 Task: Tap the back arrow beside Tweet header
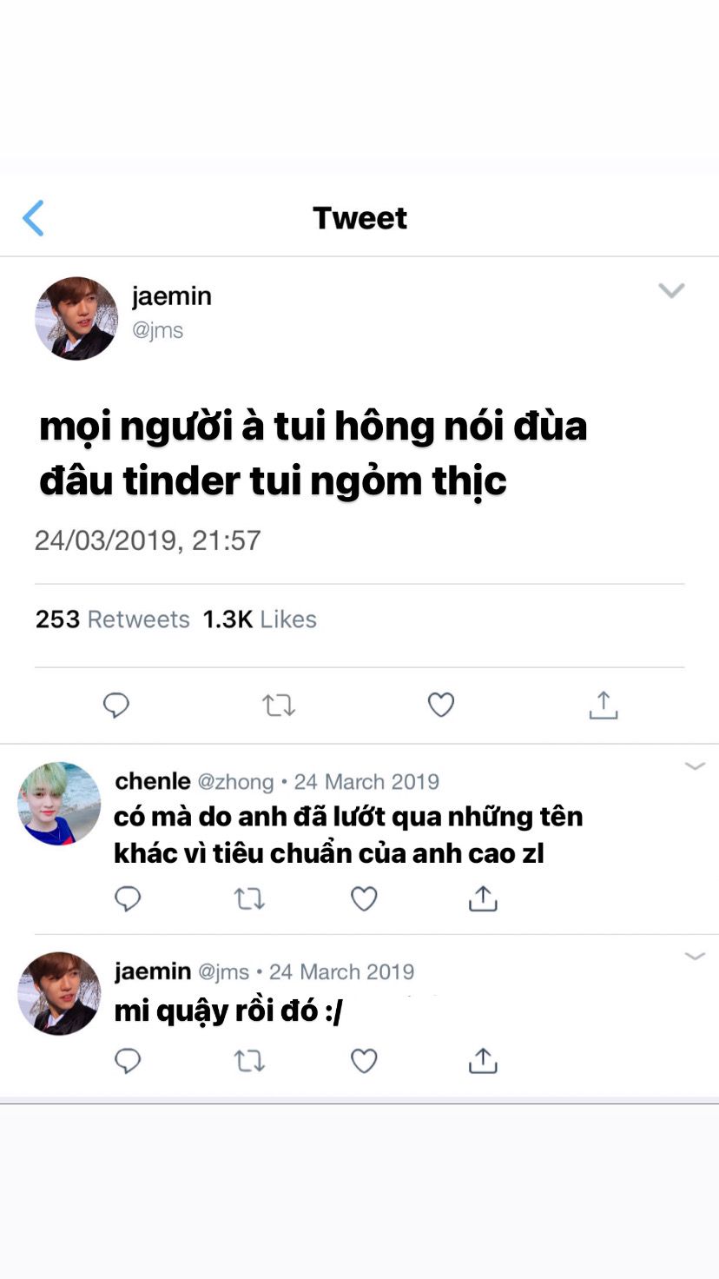click(x=33, y=218)
